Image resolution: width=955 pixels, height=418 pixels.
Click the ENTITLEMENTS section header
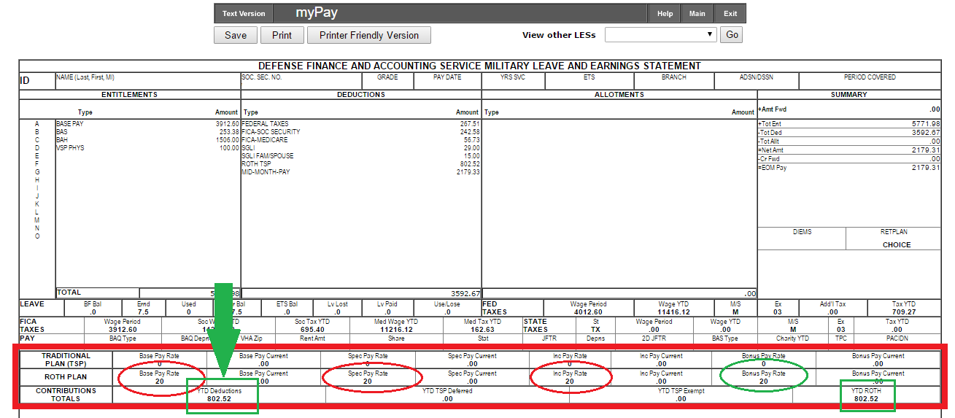click(130, 95)
